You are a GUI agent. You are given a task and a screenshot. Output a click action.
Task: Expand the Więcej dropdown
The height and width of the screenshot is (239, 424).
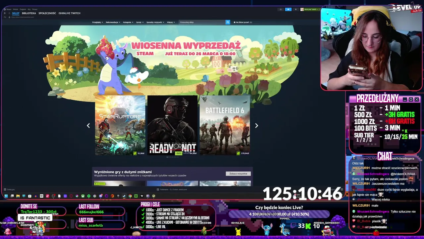[171, 22]
